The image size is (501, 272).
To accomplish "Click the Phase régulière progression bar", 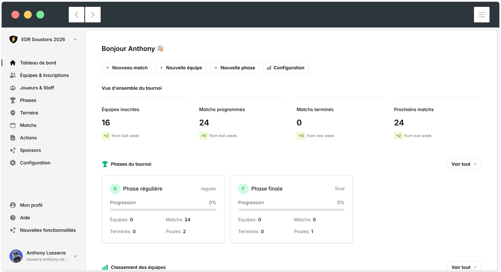I will (163, 210).
